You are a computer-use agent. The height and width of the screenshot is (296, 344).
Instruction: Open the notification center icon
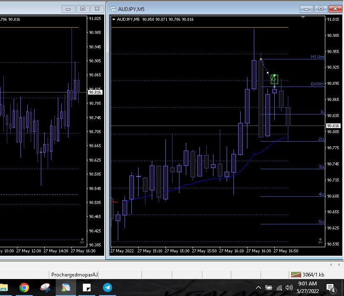[330, 288]
